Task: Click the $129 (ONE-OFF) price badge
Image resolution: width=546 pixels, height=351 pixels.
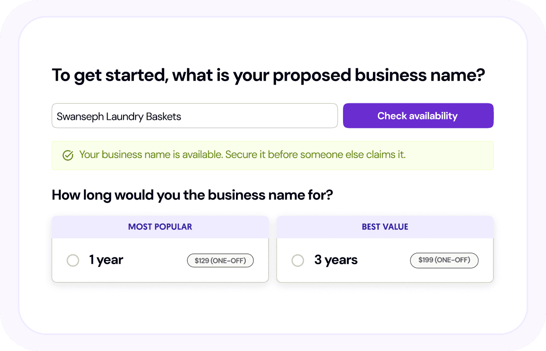Action: 220,261
